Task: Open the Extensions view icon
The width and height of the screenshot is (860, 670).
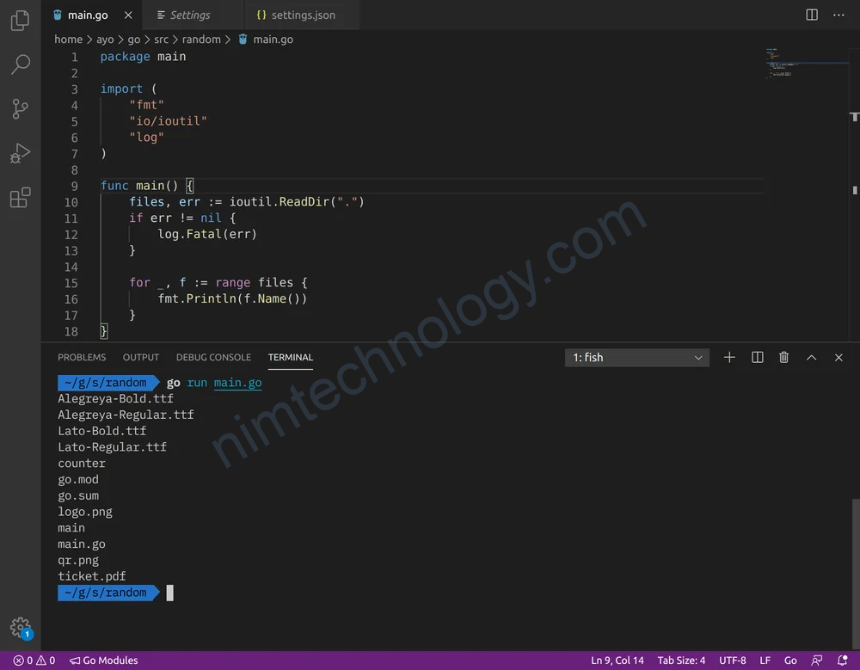Action: coord(20,198)
